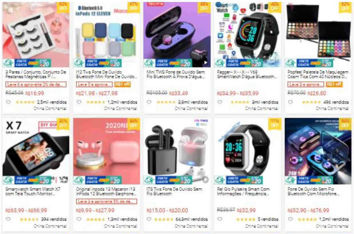
Task: Click heart icon on inpods 13 Macaron listing
Action: tap(79, 219)
